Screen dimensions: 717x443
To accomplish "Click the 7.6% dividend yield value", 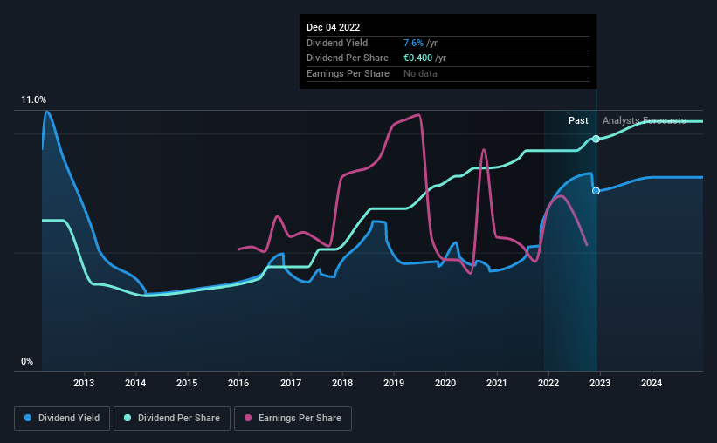I will coord(413,43).
